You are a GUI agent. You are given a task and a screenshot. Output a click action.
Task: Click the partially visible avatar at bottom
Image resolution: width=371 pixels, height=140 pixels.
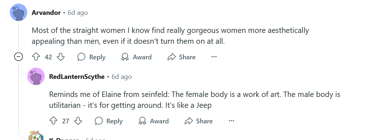point(36,136)
